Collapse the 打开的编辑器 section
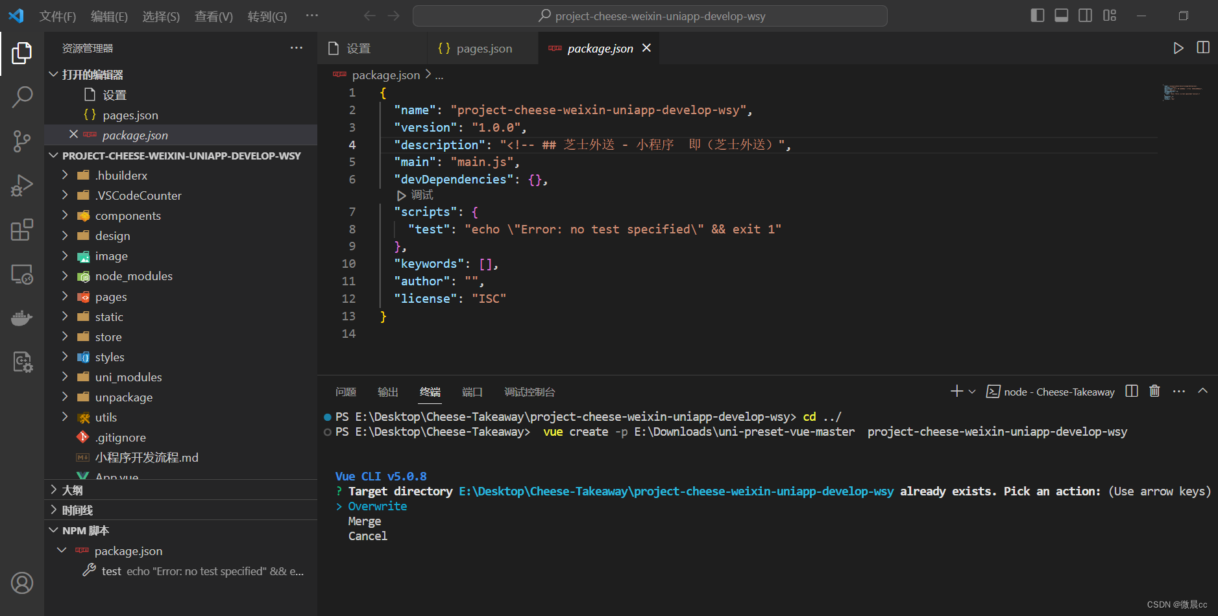 tap(180, 75)
